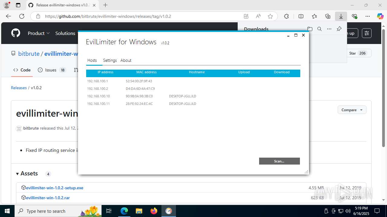Download evillimiter-win-1.0.2.rar asset
387x217 pixels.
(48, 198)
